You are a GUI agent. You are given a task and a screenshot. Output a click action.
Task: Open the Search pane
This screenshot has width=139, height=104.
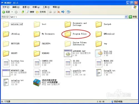click(x=30, y=12)
